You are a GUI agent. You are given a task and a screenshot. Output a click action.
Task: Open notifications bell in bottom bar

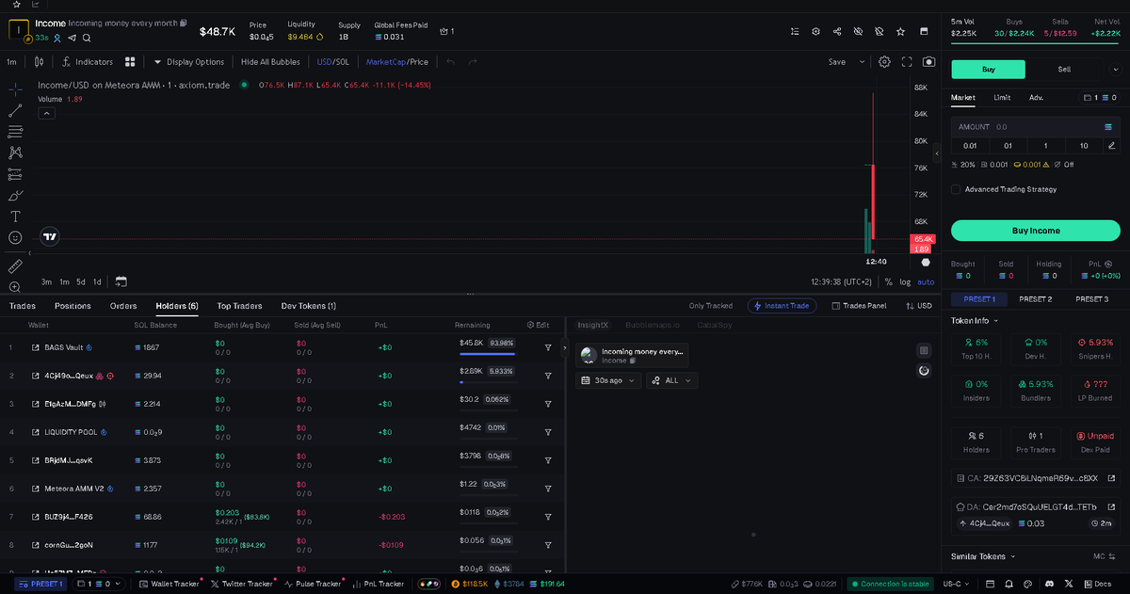[1009, 584]
